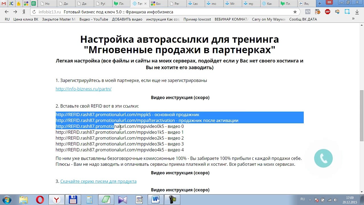Switch to Yandex Browser taskbar button
Image resolution: width=364 pixels, height=205 pixels.
(56, 200)
